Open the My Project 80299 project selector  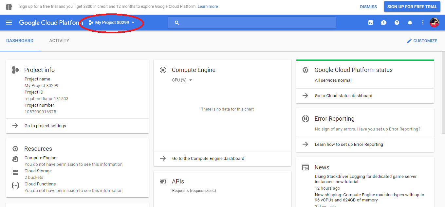pyautogui.click(x=112, y=23)
